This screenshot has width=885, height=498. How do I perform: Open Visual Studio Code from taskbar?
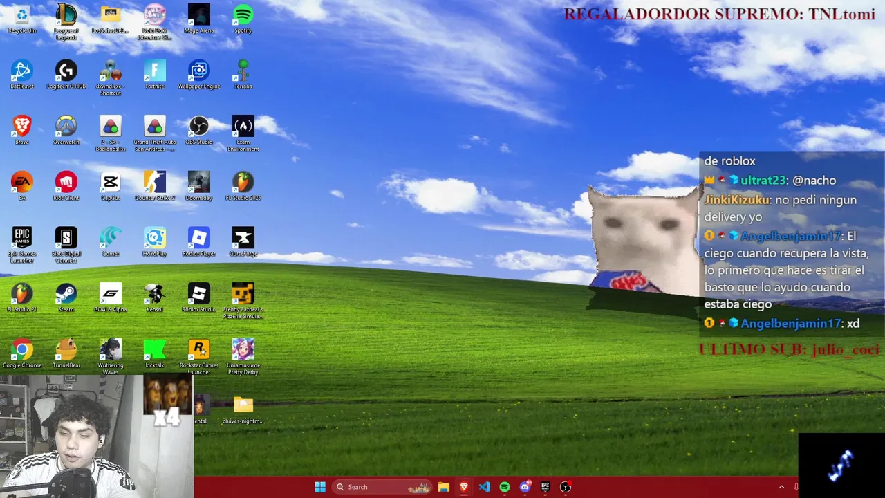click(484, 487)
